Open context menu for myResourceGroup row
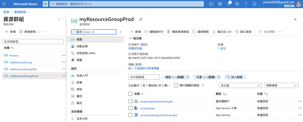Screen dimensions: 303x122 pyautogui.click(x=64, y=62)
